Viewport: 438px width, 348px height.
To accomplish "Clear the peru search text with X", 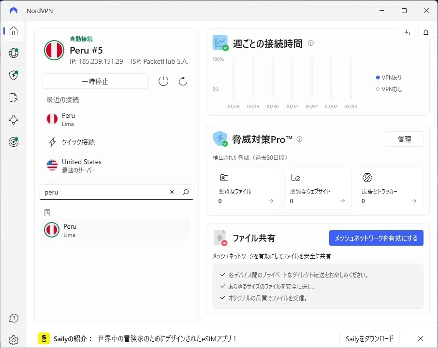I will (172, 192).
